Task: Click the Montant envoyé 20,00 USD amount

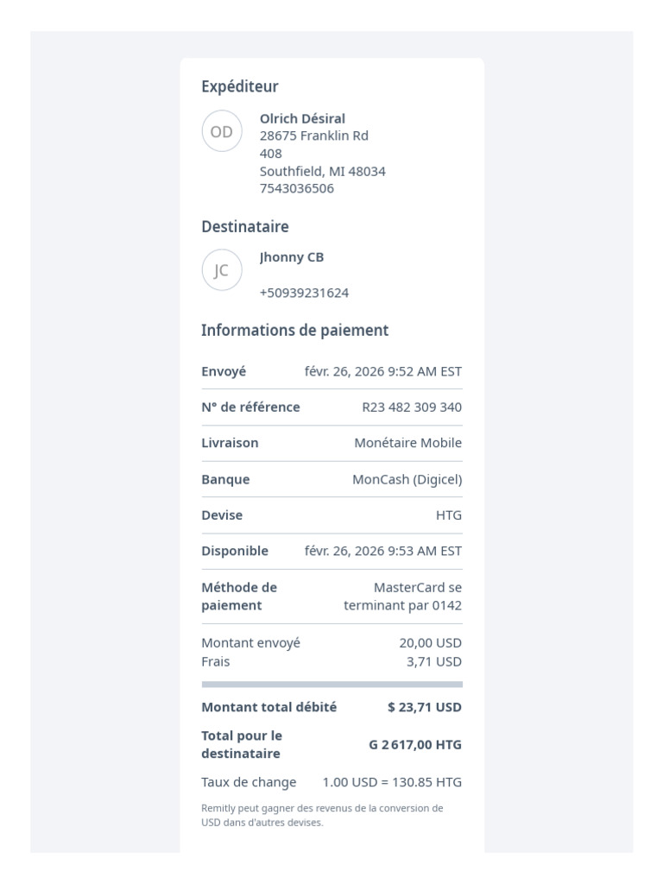Action: (x=430, y=642)
